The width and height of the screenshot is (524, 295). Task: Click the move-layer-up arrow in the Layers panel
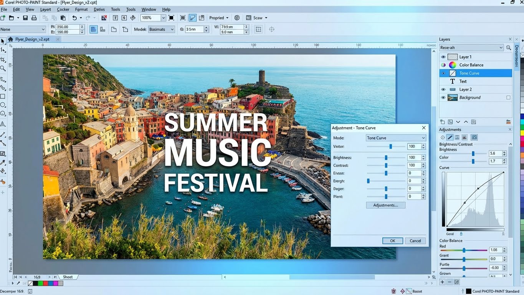click(x=466, y=122)
